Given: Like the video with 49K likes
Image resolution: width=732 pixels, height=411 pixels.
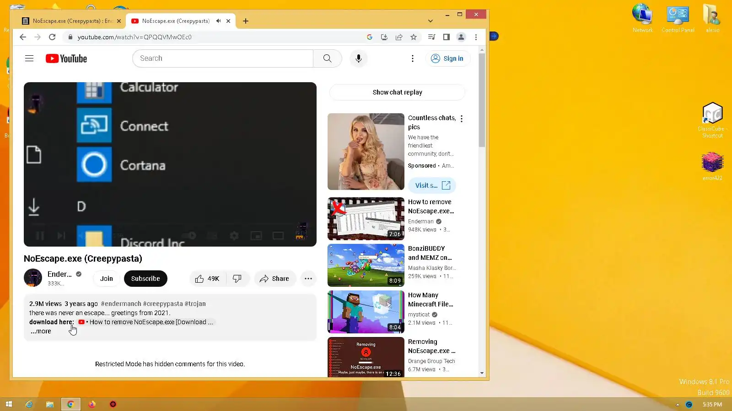Looking at the screenshot, I should [x=208, y=279].
